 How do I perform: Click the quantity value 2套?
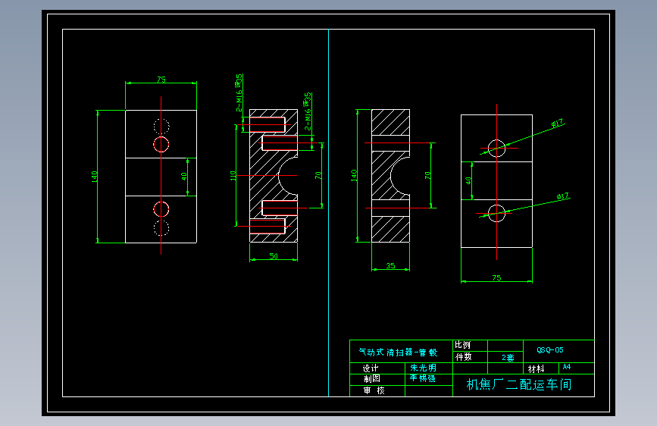(508, 358)
